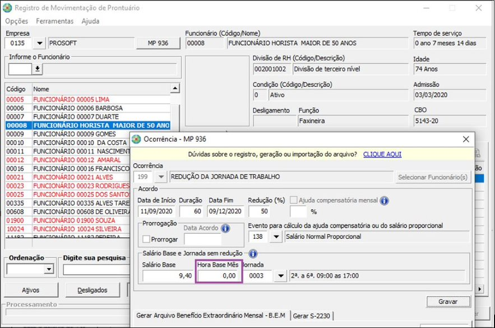The image size is (495, 328).
Task: Click the employee list scroll-up arrow
Action: tap(175, 89)
